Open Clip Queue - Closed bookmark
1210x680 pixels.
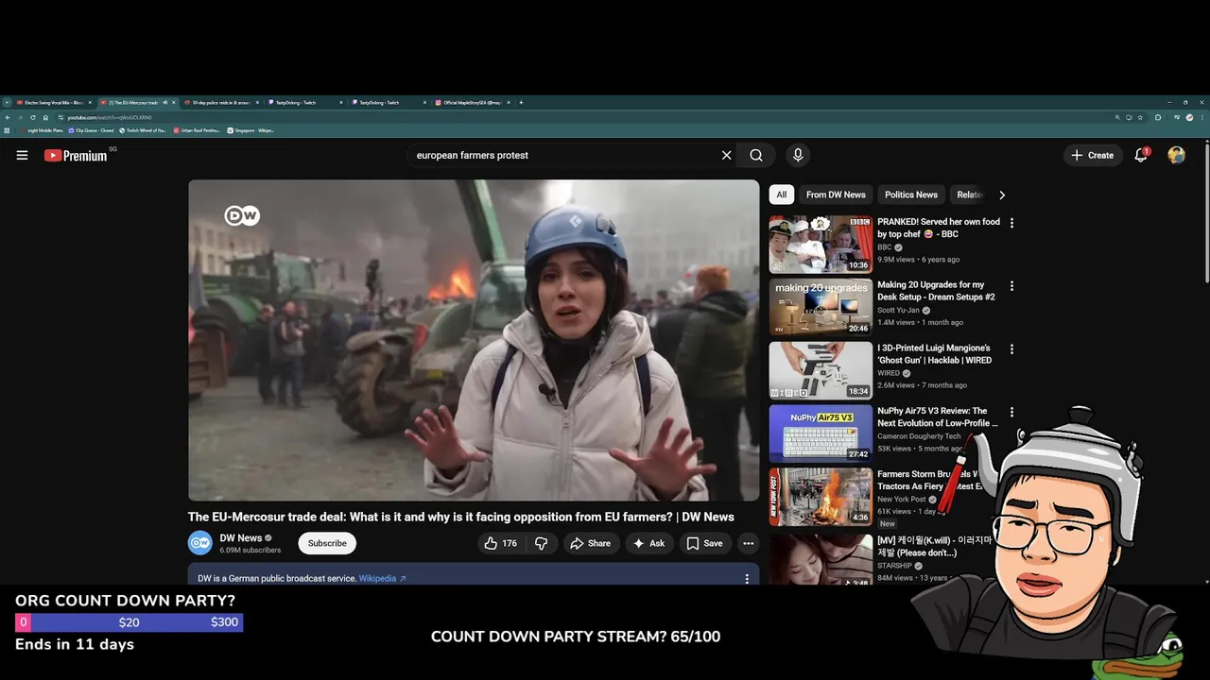[x=91, y=130]
